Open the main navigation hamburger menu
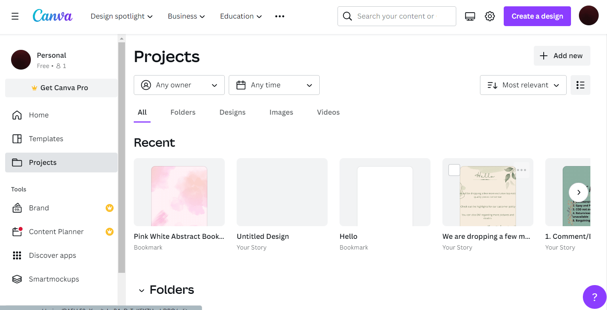 pos(14,16)
